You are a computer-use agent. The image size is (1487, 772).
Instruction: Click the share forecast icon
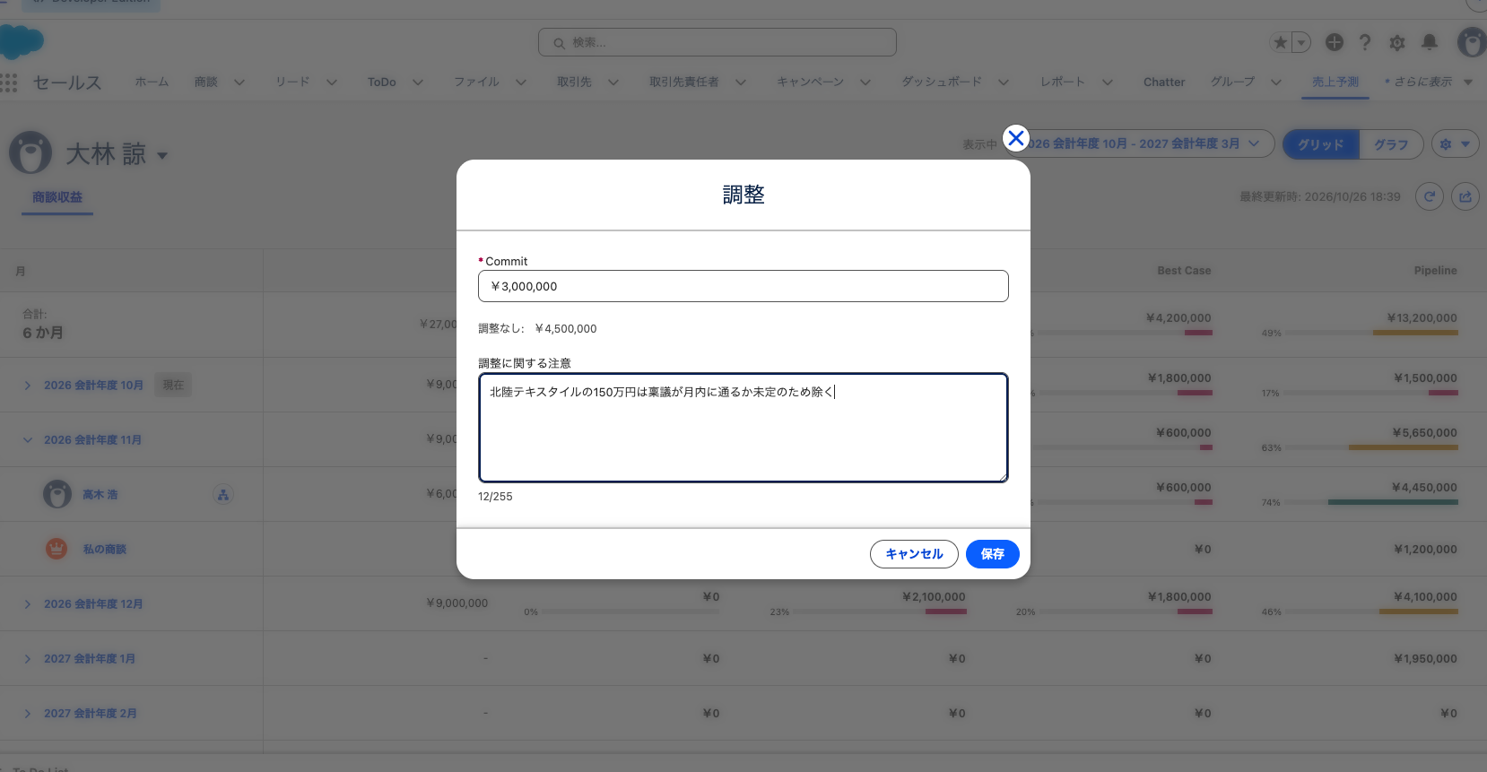(x=1465, y=196)
